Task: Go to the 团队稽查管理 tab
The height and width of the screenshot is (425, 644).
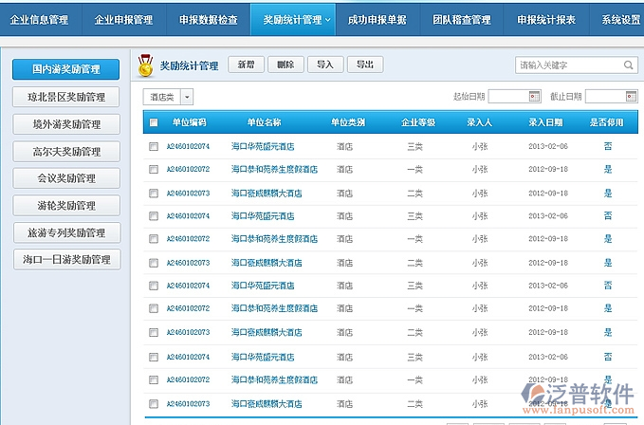Action: coord(461,19)
